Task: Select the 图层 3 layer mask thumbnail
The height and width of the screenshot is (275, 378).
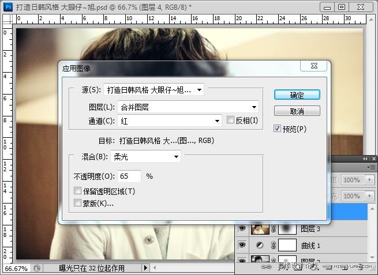Action: (x=287, y=229)
